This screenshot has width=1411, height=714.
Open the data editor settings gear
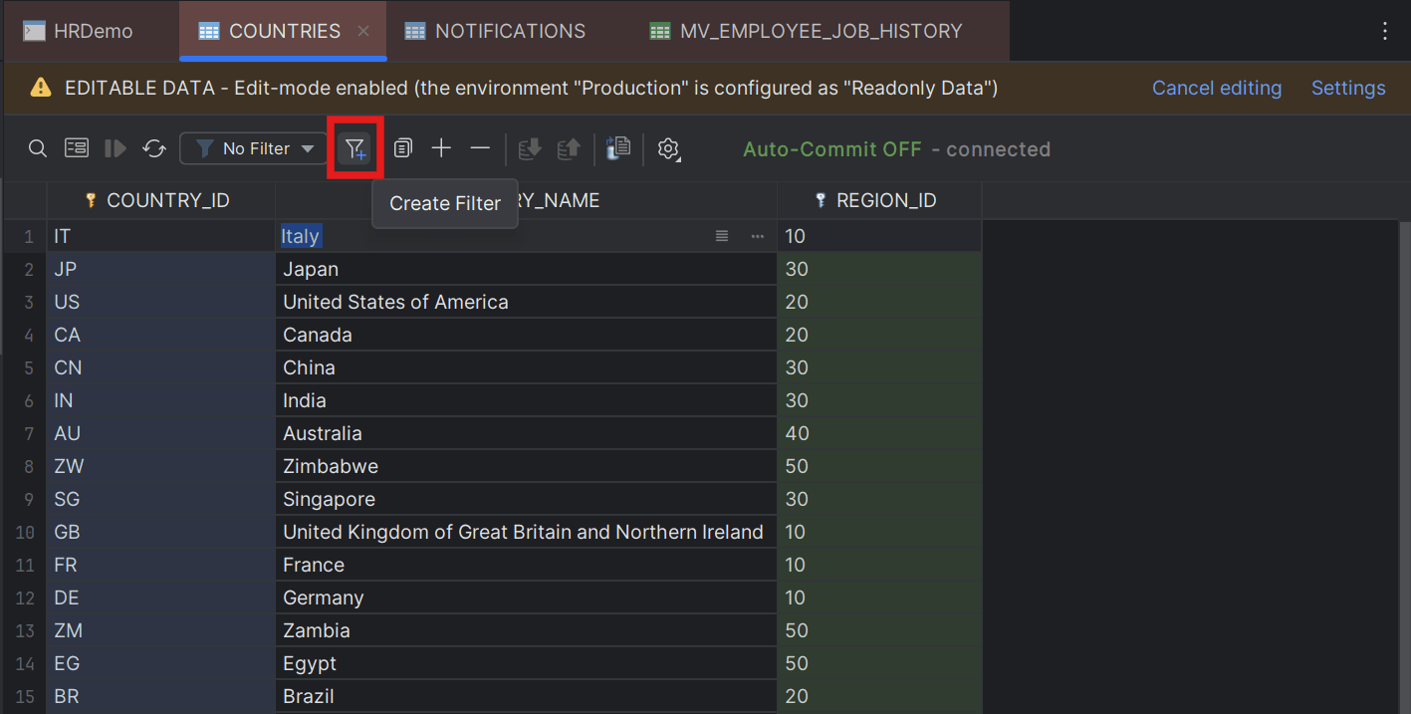[x=668, y=149]
